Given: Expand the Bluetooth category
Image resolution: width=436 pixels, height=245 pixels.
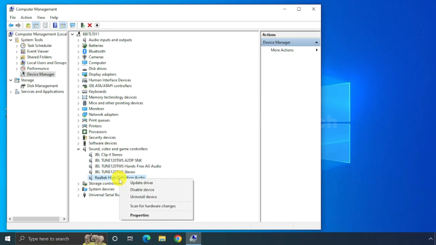Looking at the screenshot, I should [x=79, y=51].
